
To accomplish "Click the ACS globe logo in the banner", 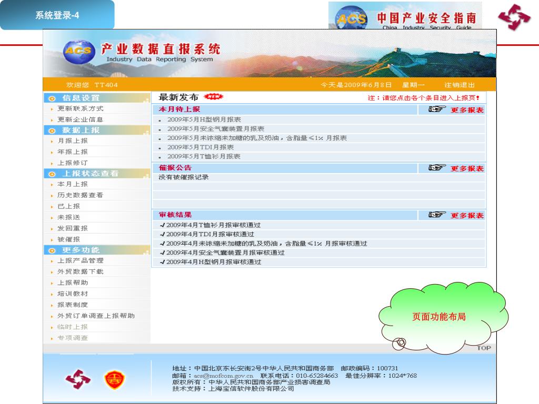I will (x=77, y=52).
